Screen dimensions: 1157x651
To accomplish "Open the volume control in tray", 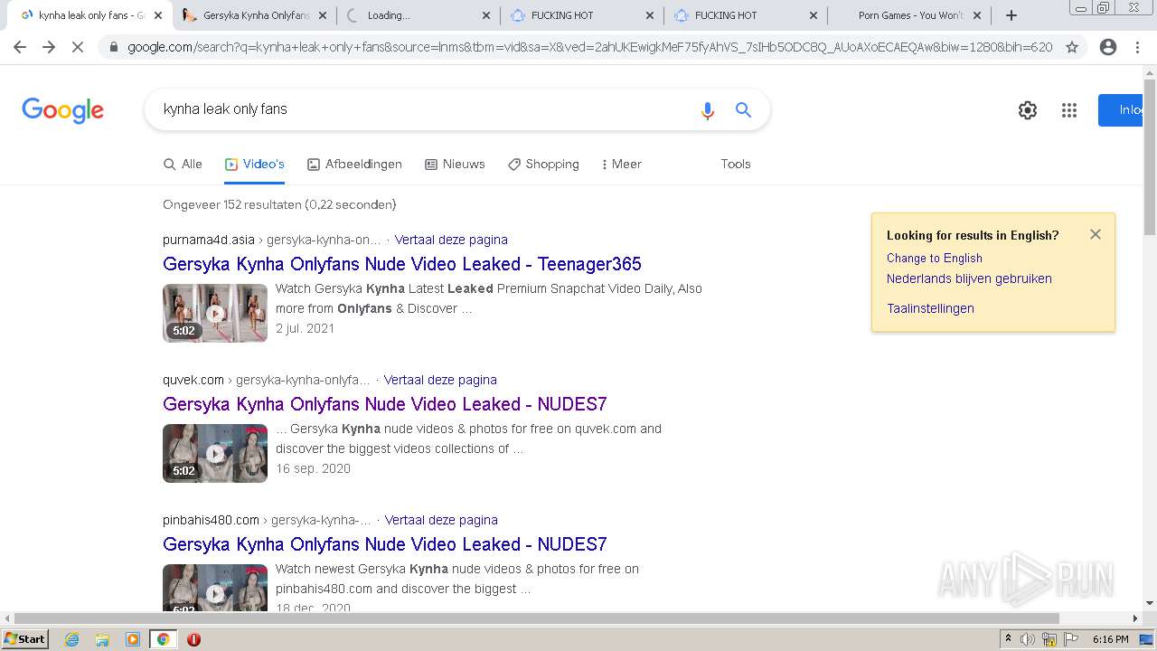I will click(1028, 639).
